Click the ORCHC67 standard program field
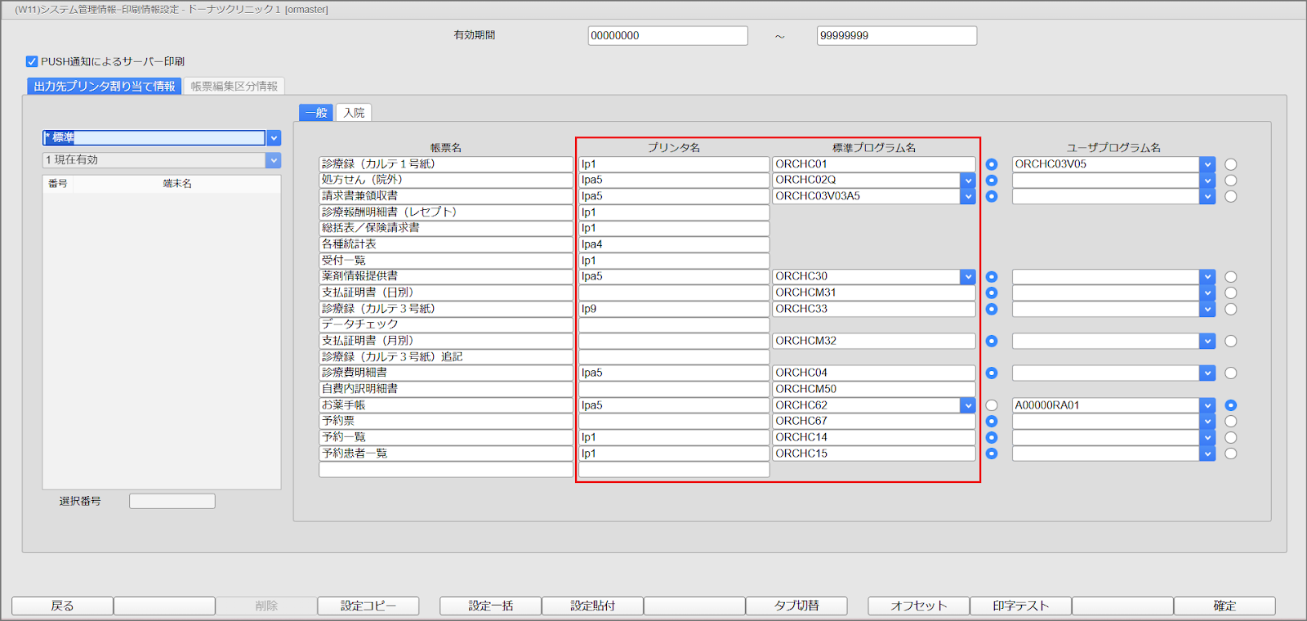 [x=874, y=421]
